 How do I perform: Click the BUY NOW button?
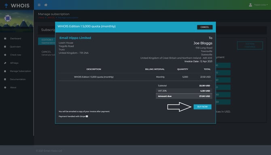coord(202,107)
